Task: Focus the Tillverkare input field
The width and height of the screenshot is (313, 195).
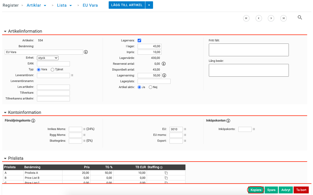Action: coord(53,93)
